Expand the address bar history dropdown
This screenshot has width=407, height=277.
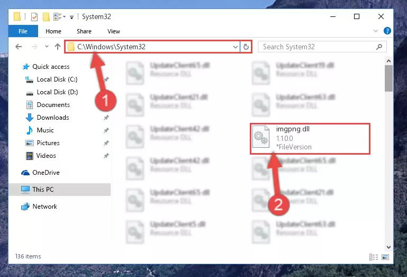[x=235, y=47]
